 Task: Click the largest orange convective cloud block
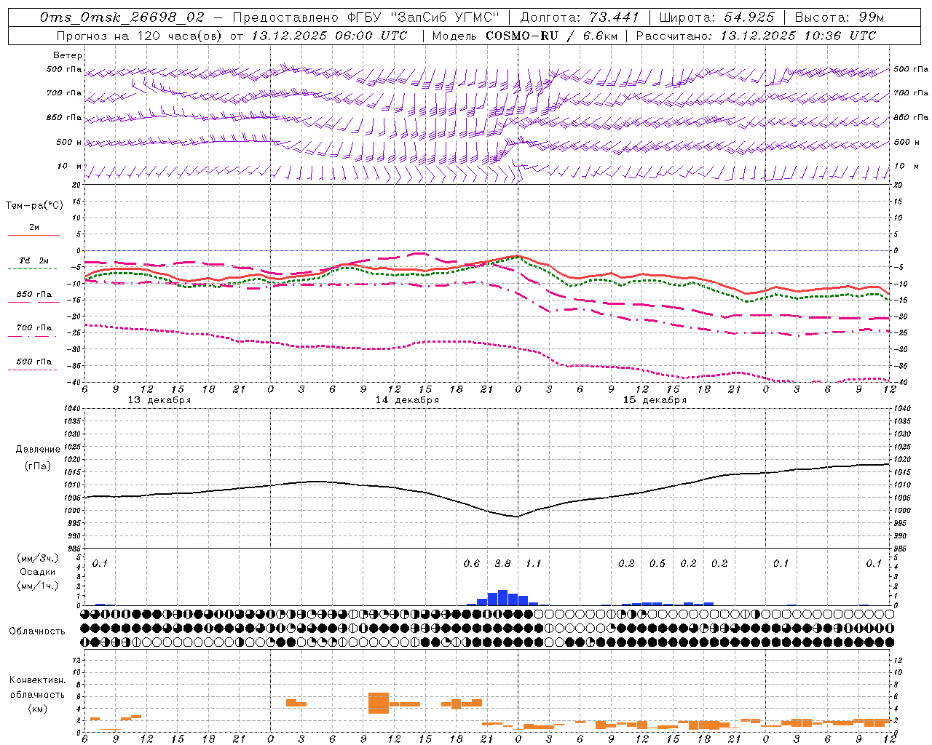tap(379, 703)
